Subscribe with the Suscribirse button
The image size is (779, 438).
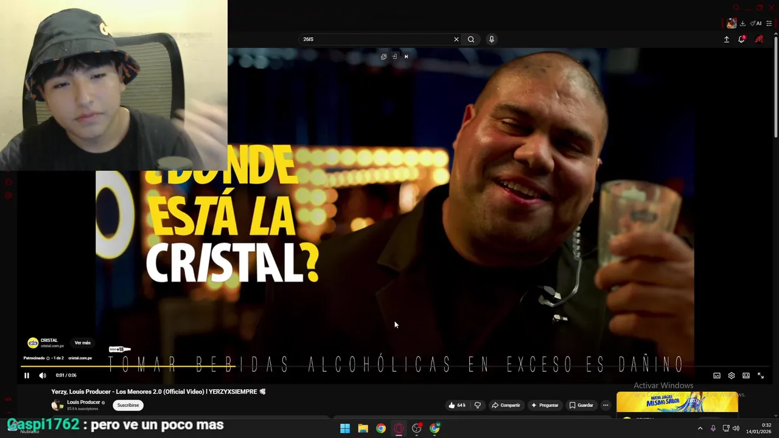click(128, 405)
